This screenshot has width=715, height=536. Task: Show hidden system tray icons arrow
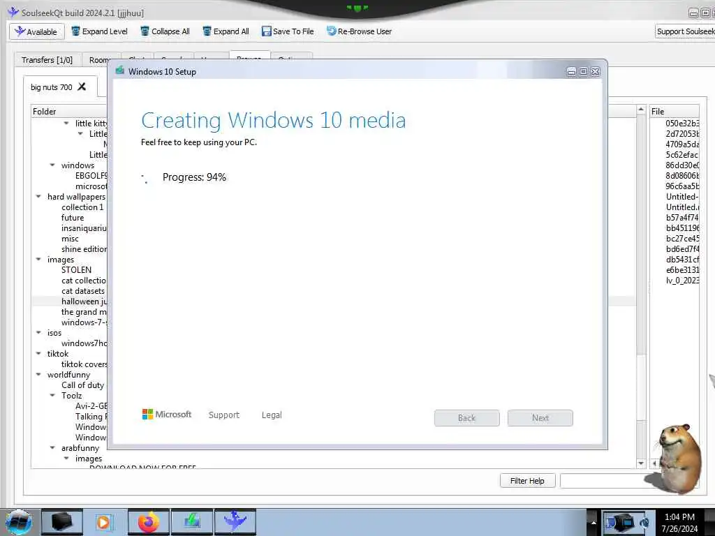coord(594,522)
